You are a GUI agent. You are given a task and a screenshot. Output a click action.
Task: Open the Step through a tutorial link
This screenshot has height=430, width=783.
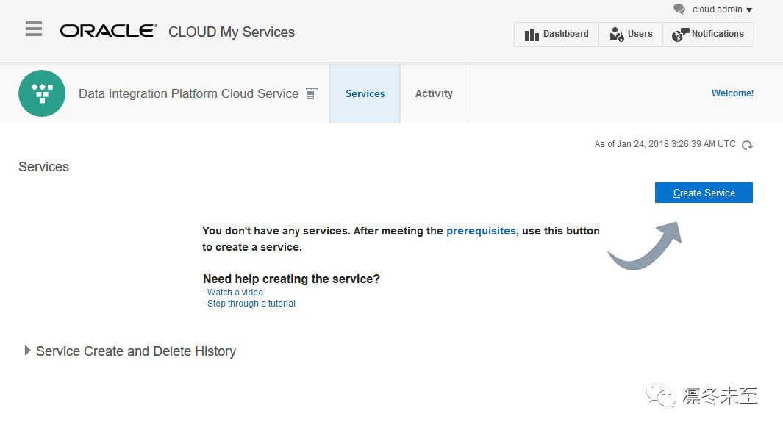[251, 304]
